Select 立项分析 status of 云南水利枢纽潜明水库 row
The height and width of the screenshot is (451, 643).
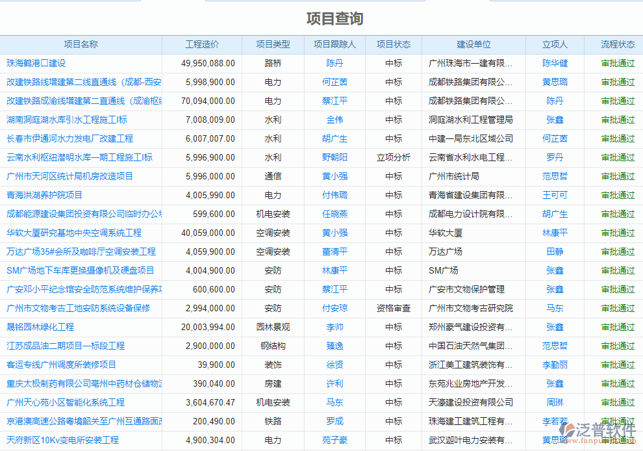(394, 157)
